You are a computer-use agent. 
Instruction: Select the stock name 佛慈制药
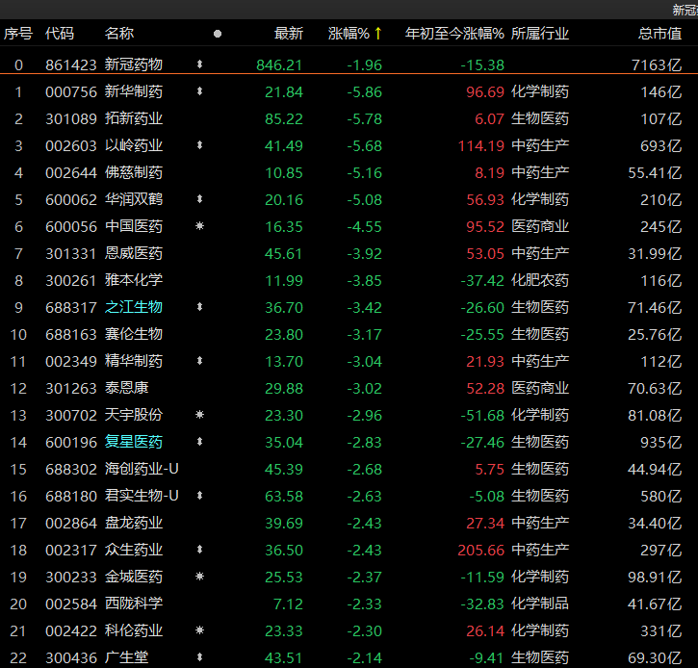[x=134, y=172]
